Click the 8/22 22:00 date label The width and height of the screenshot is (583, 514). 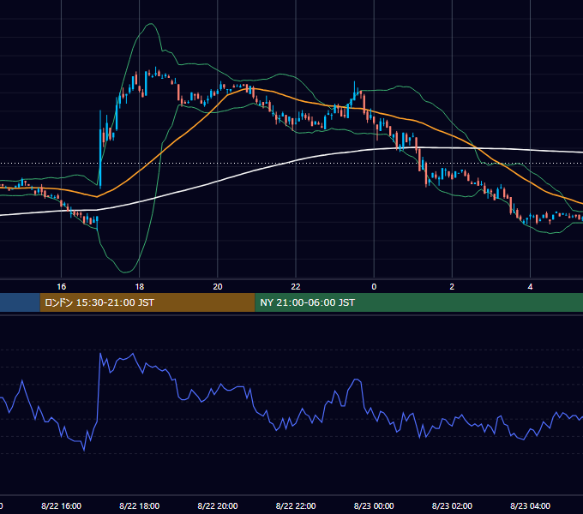[296, 505]
